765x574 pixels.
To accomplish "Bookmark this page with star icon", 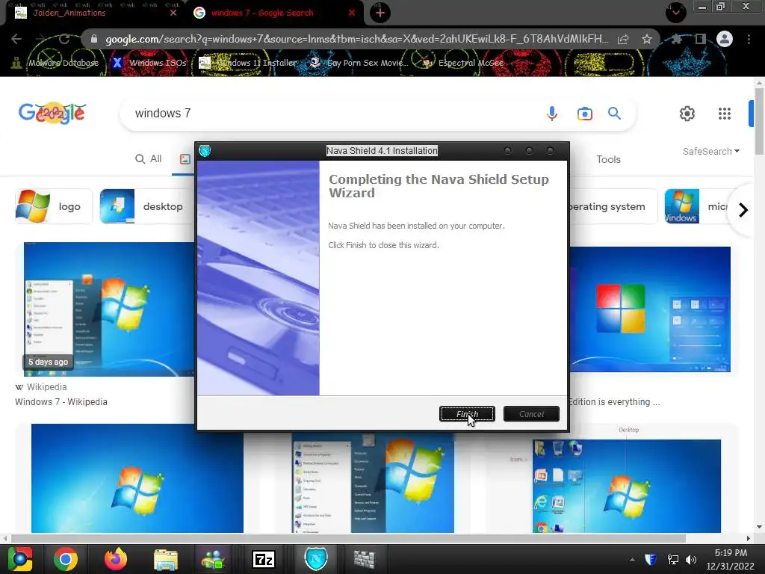I will [647, 39].
